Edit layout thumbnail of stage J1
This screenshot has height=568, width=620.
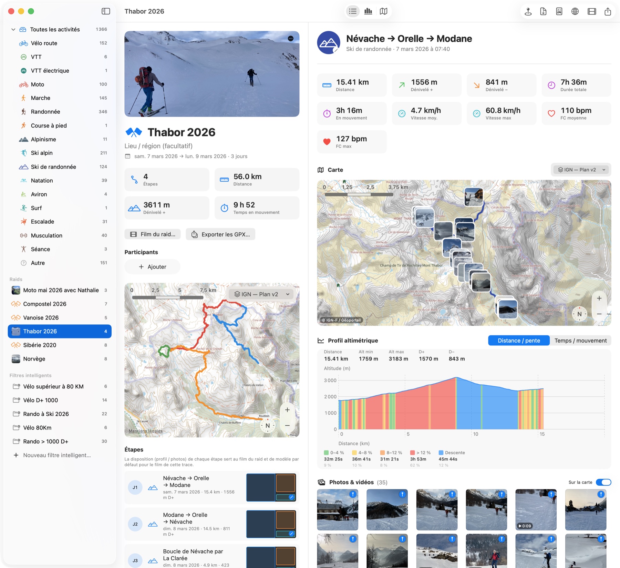(x=271, y=488)
